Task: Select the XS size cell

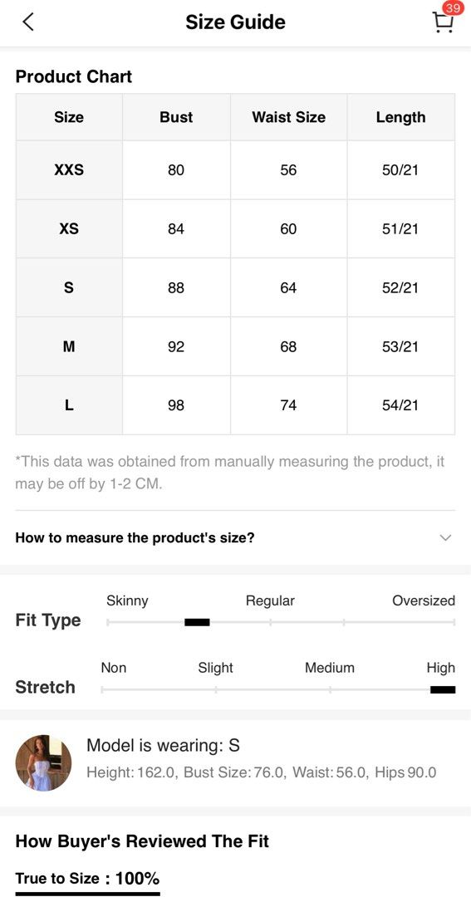Action: point(69,229)
